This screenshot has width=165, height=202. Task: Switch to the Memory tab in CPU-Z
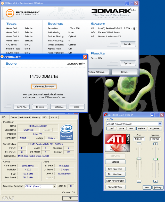coord(36,118)
